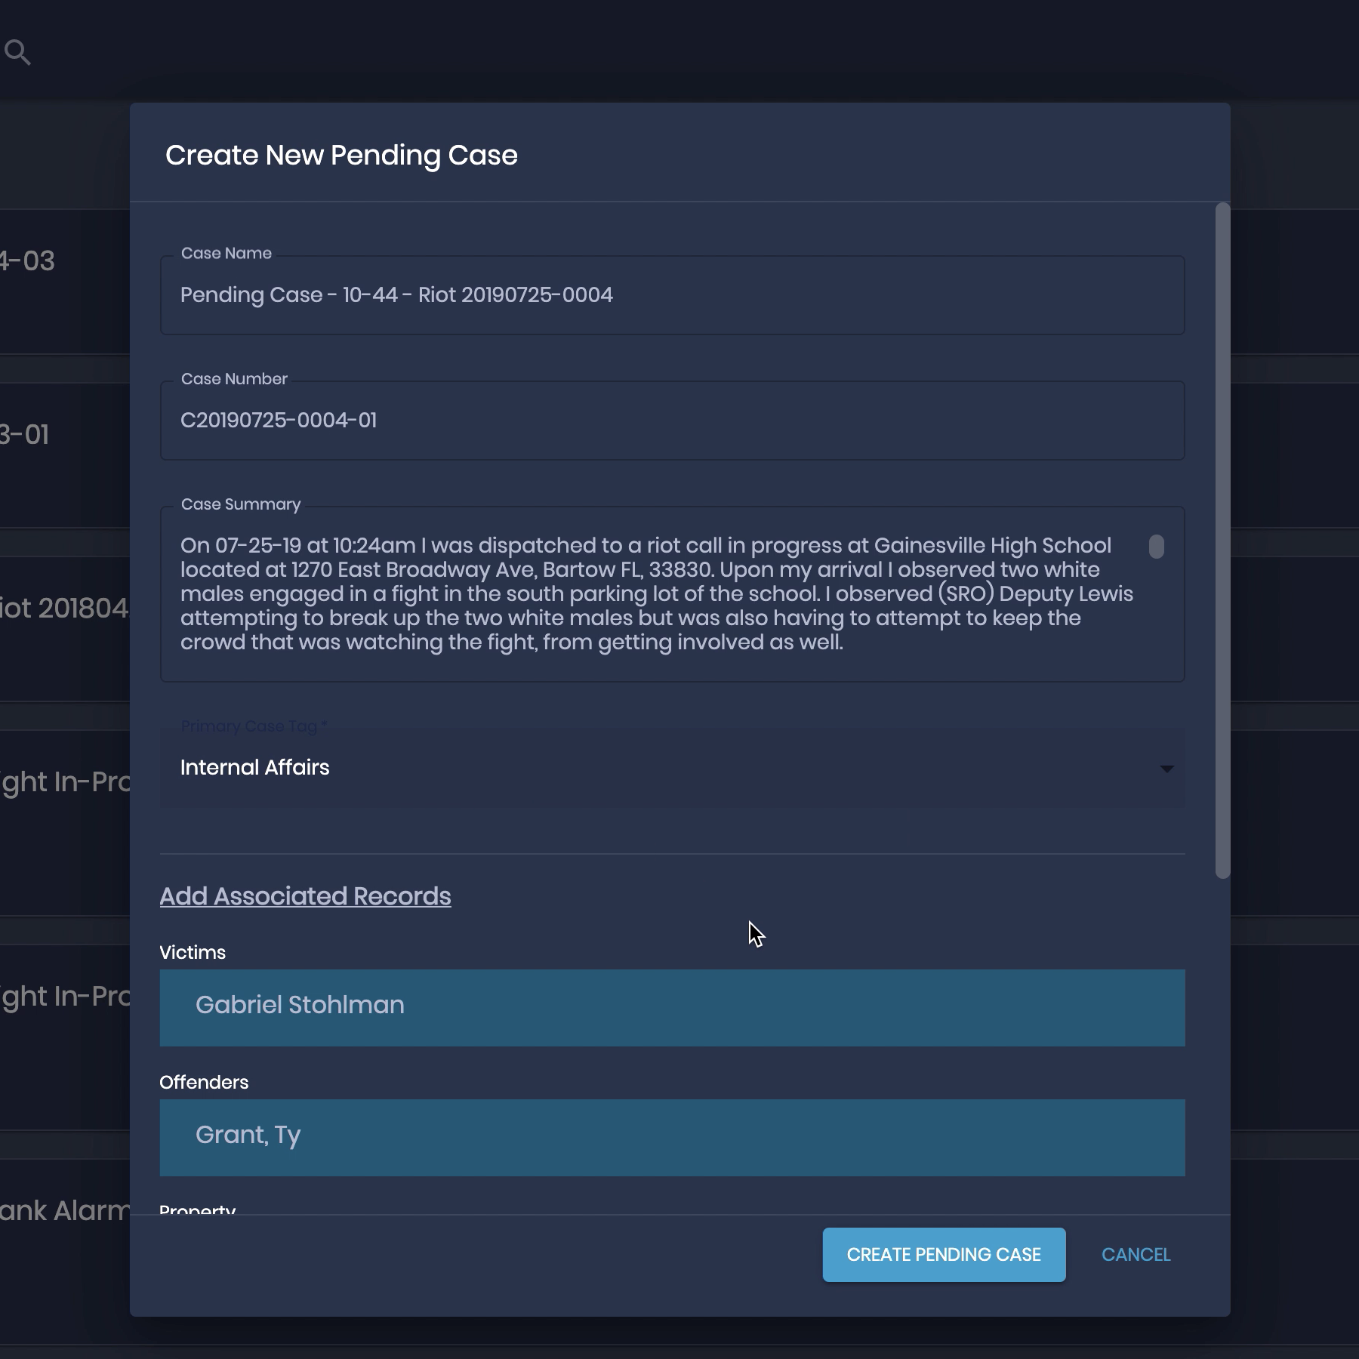Click the Offenders section label
This screenshot has height=1359, width=1359.
tap(204, 1083)
